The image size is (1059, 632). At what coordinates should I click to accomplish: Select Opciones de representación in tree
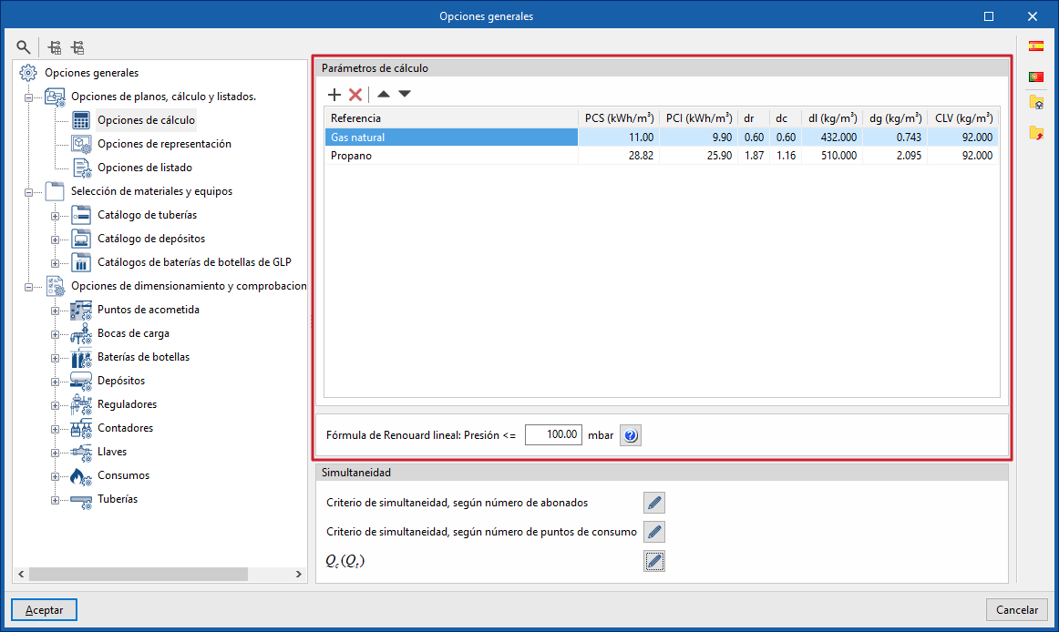164,144
